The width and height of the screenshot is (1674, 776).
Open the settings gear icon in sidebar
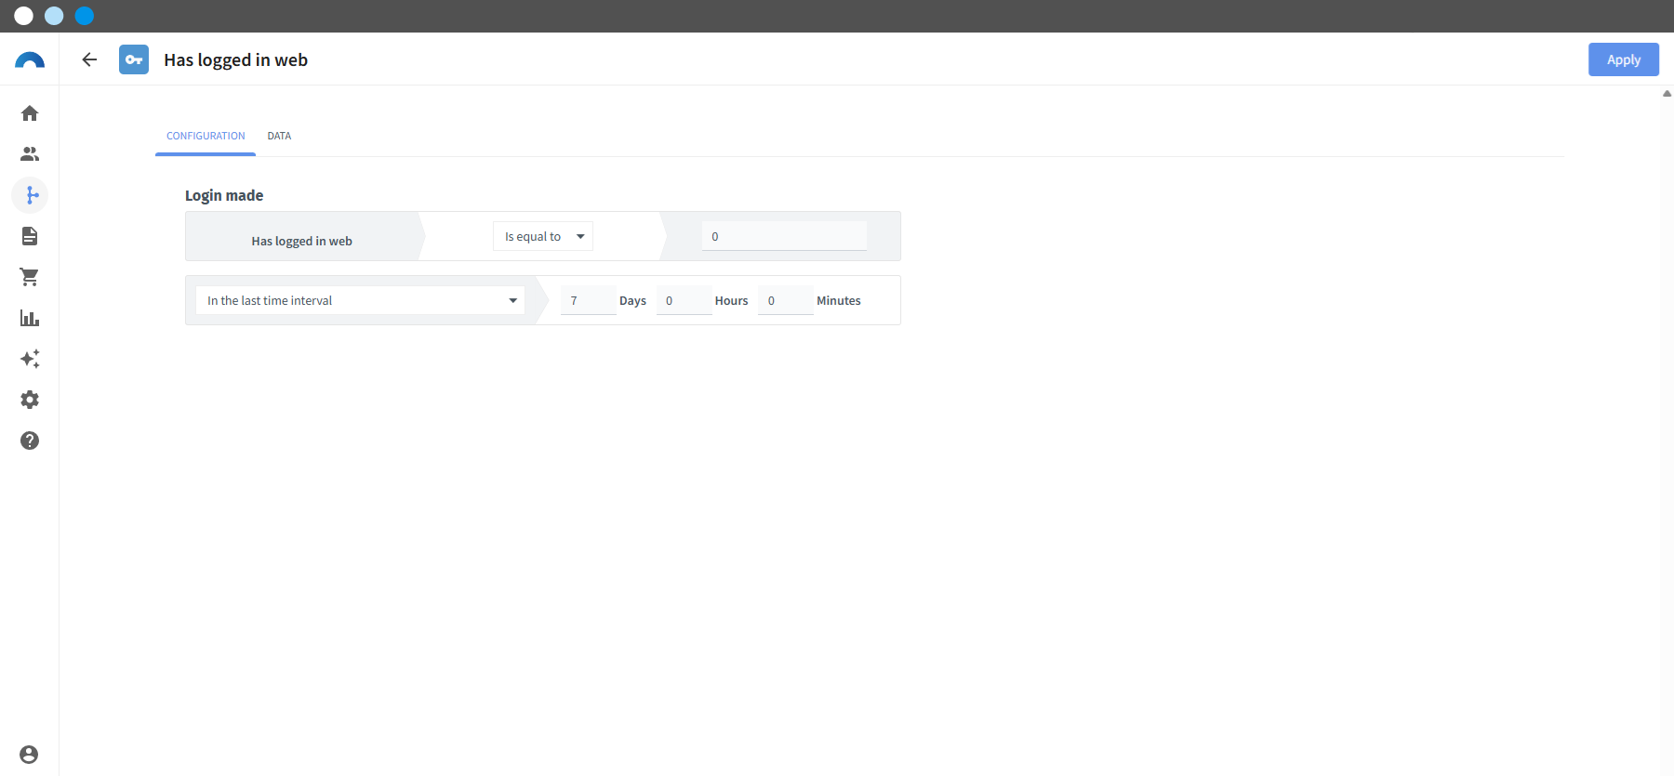(x=30, y=400)
